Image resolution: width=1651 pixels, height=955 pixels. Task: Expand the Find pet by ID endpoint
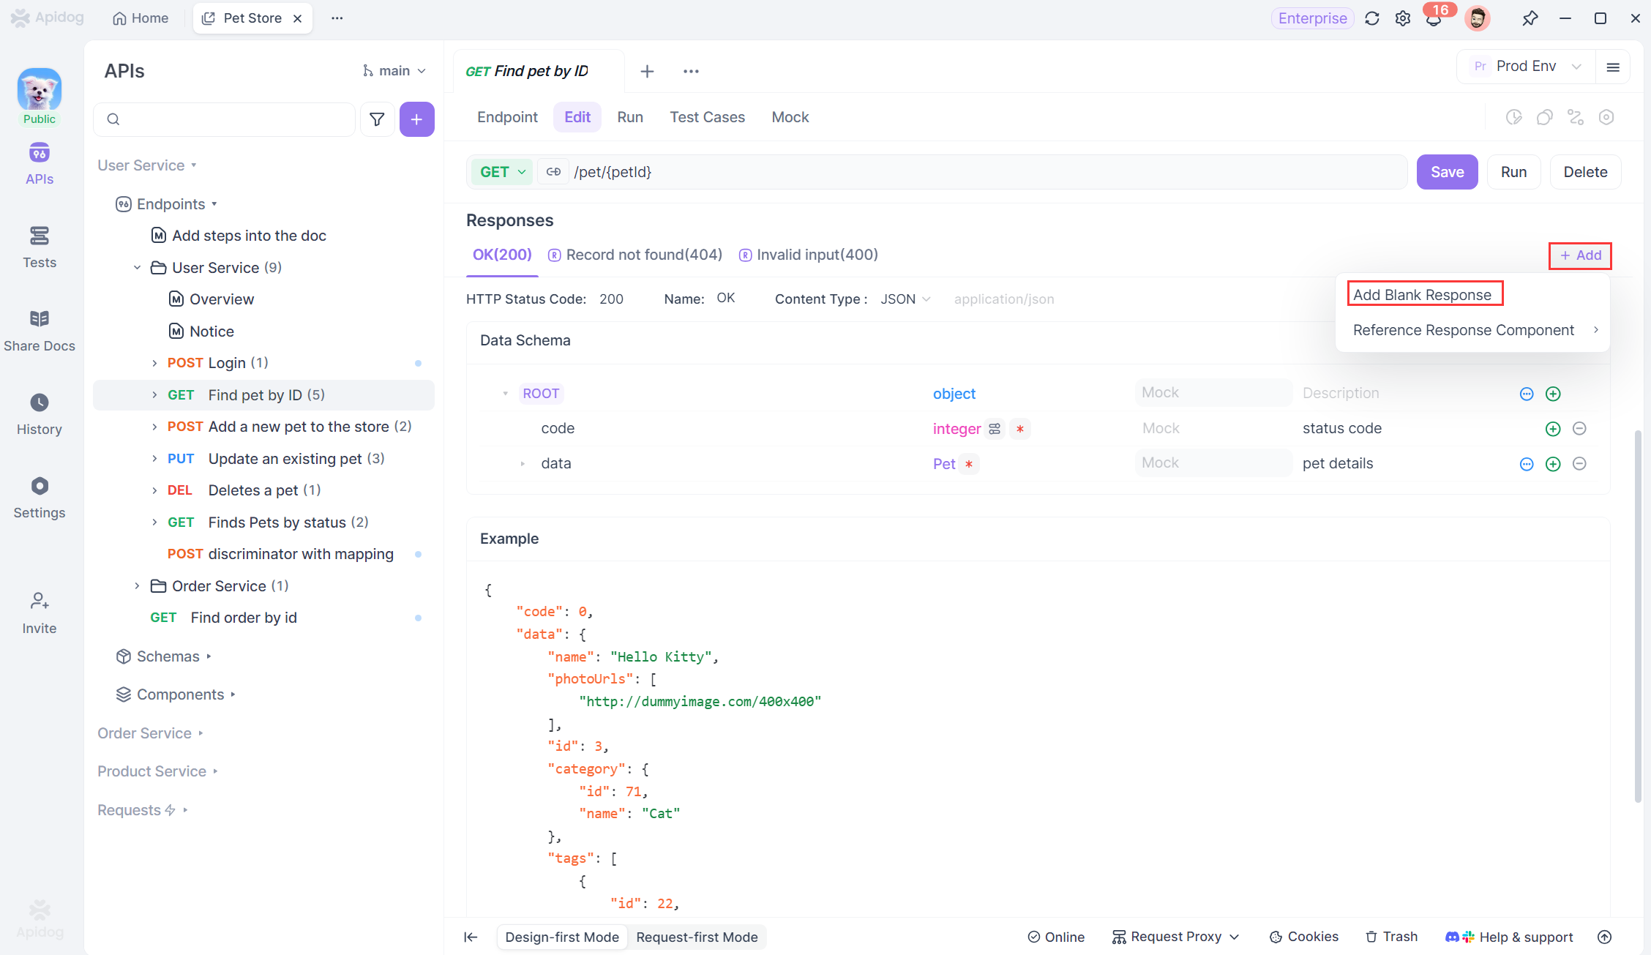154,395
